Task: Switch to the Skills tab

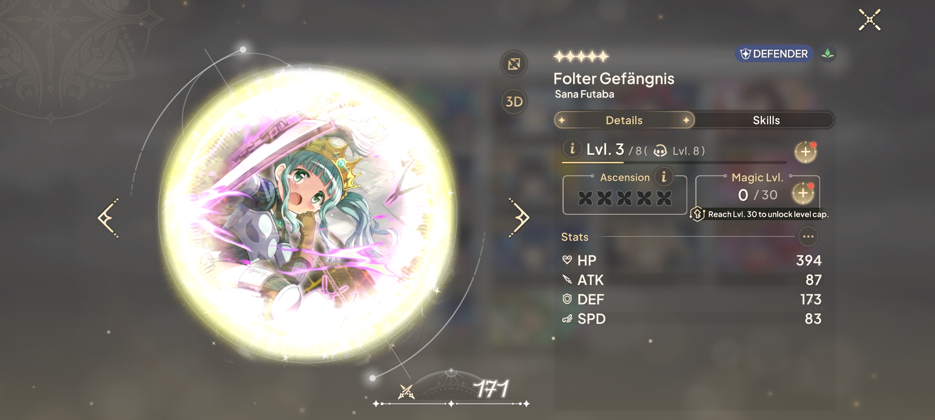Action: pos(766,120)
